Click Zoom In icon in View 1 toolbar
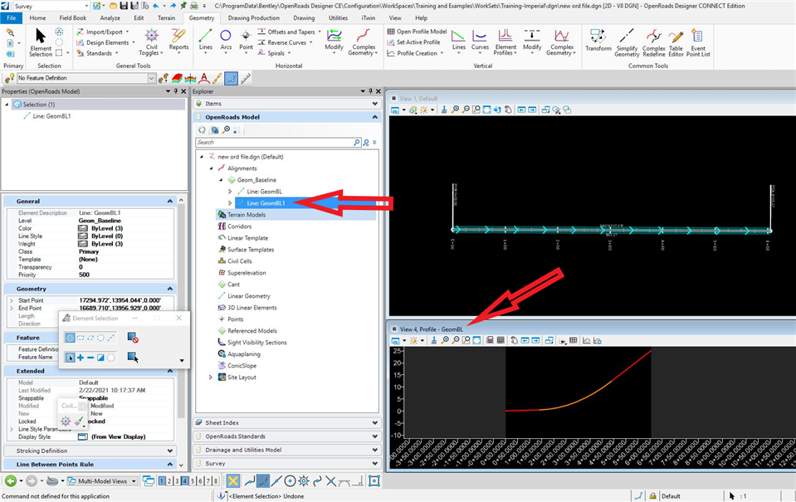 [x=456, y=110]
